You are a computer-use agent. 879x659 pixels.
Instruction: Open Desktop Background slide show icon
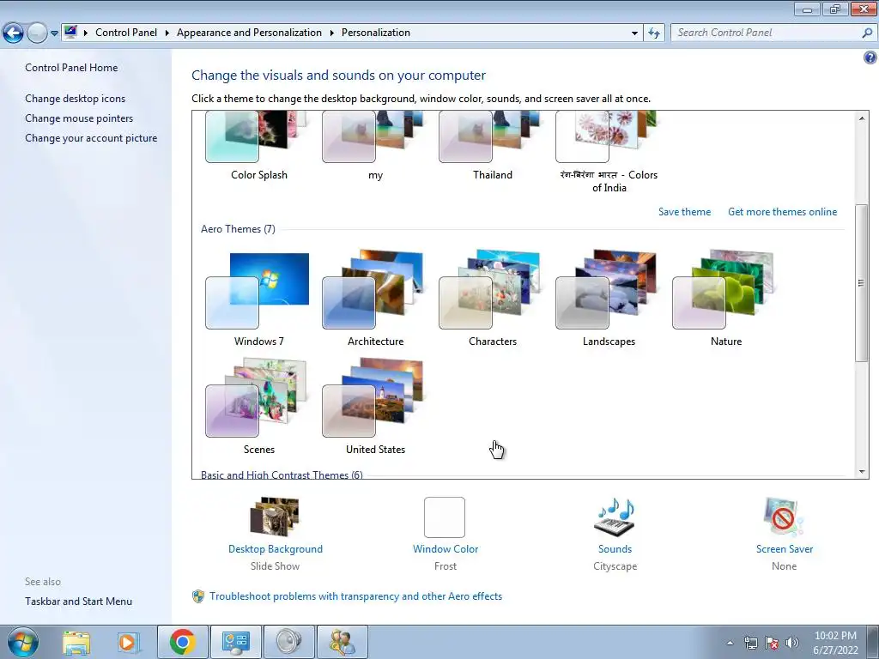pos(275,517)
